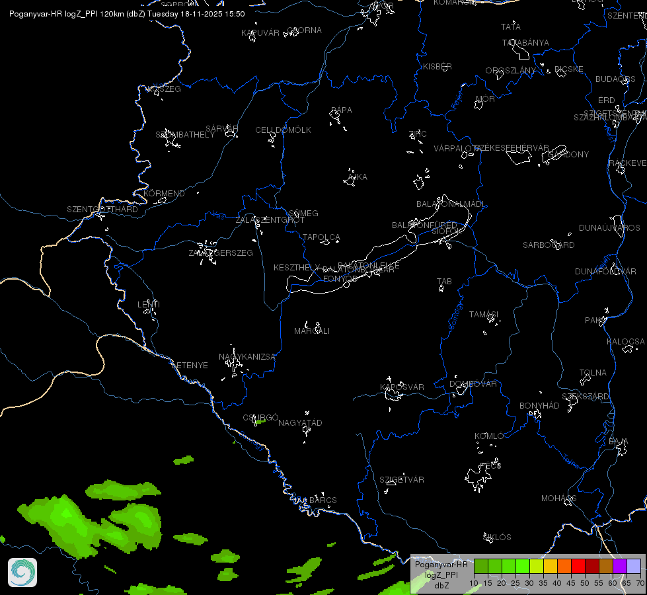Click the KŐSZEG label
This screenshot has height=595, width=647.
[x=164, y=89]
